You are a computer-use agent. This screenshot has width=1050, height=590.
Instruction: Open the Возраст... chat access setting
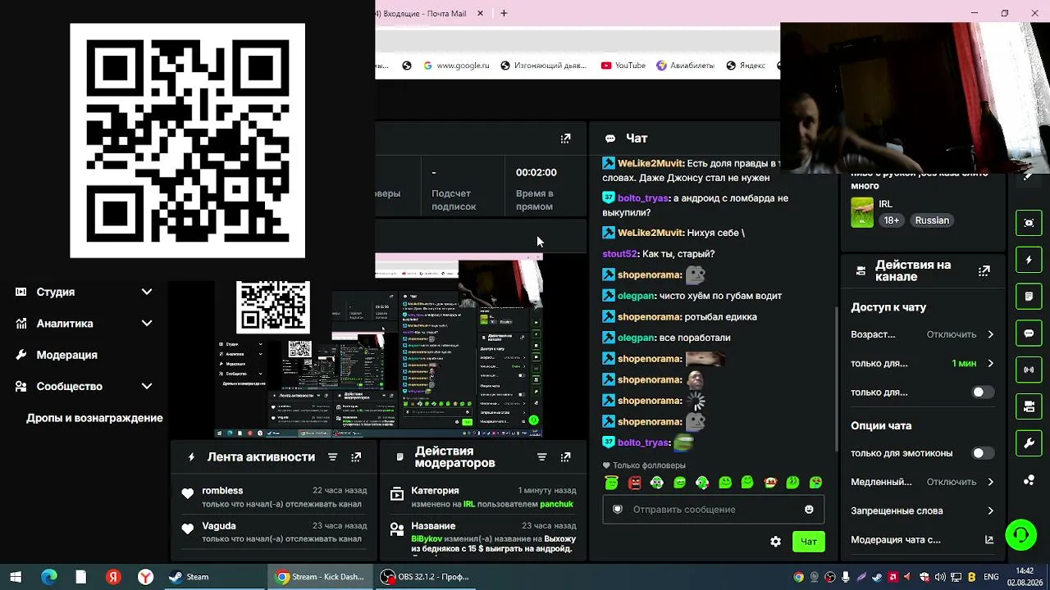tap(922, 334)
